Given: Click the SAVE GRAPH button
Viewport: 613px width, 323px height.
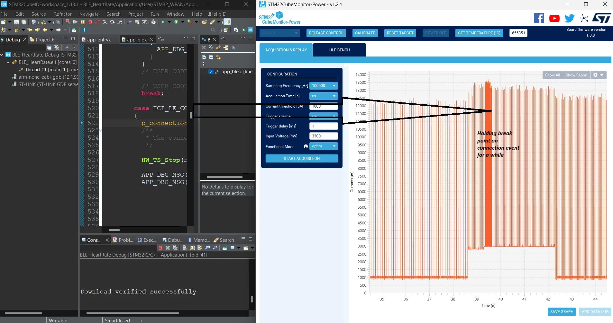Looking at the screenshot, I should coord(562,312).
